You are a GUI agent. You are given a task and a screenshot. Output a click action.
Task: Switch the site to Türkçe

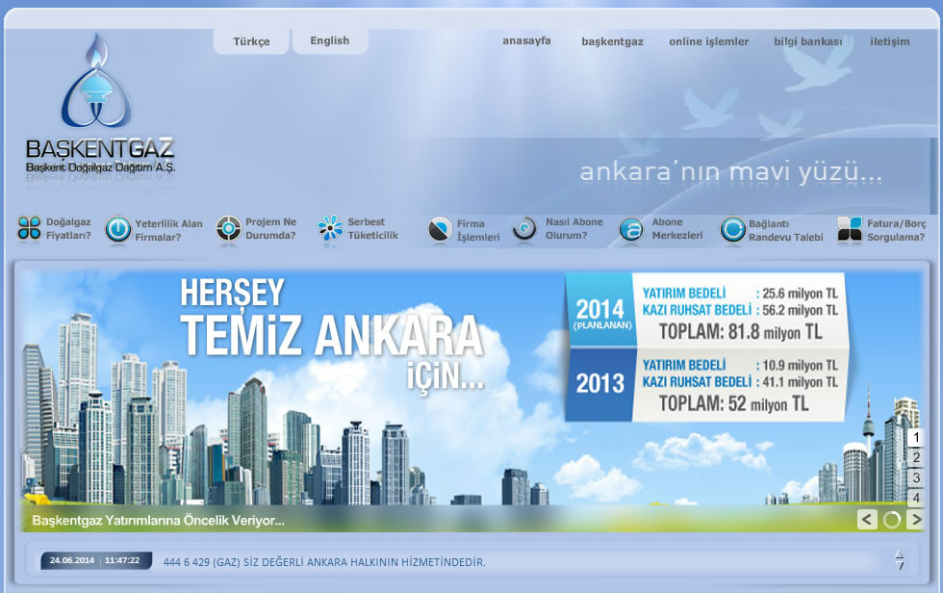tap(251, 41)
